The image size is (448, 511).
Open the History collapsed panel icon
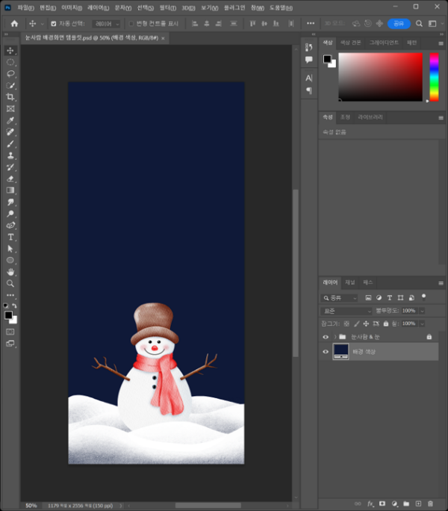point(308,48)
